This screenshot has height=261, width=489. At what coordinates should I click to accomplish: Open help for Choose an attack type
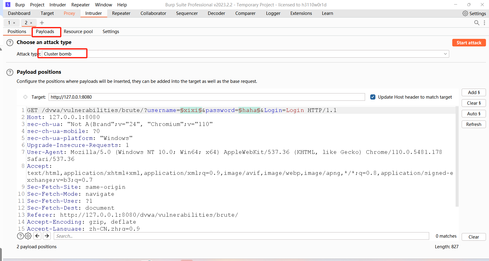click(x=10, y=42)
